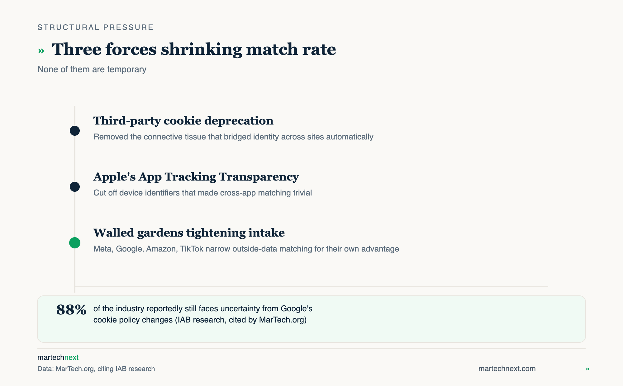Click the 88% statistic figure
The width and height of the screenshot is (623, 386).
click(x=71, y=310)
